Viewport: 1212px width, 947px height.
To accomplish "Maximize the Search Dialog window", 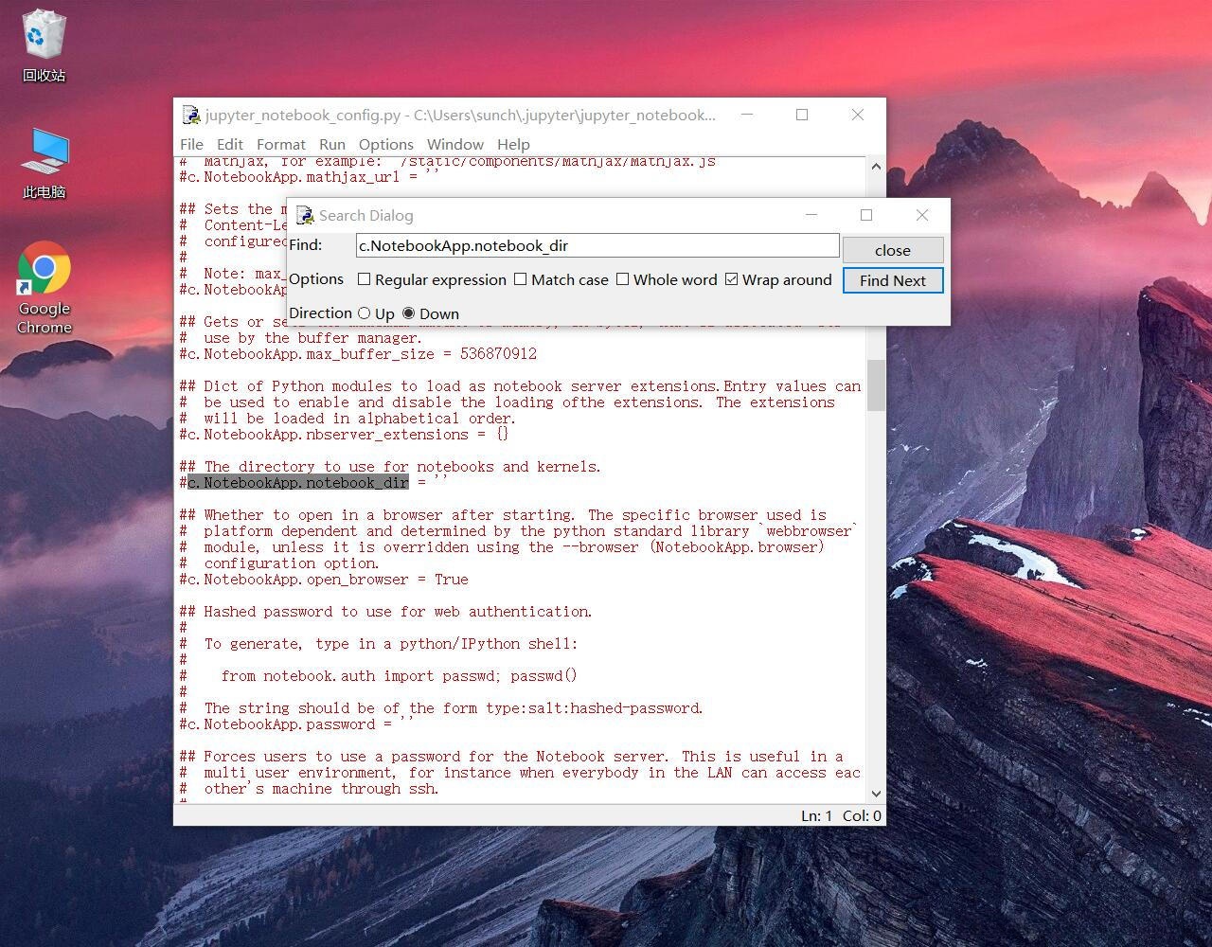I will coord(866,215).
